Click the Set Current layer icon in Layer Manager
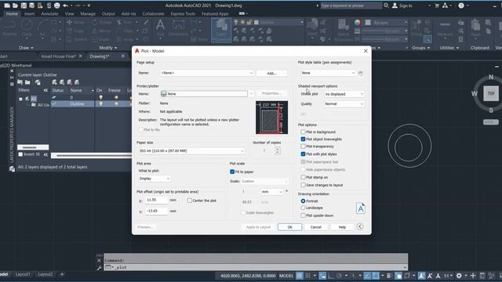 [77, 82]
